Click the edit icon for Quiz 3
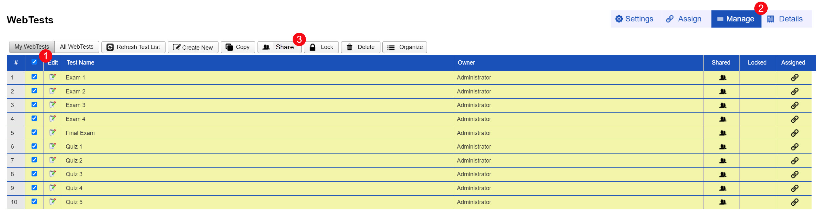The height and width of the screenshot is (219, 821). tap(52, 174)
